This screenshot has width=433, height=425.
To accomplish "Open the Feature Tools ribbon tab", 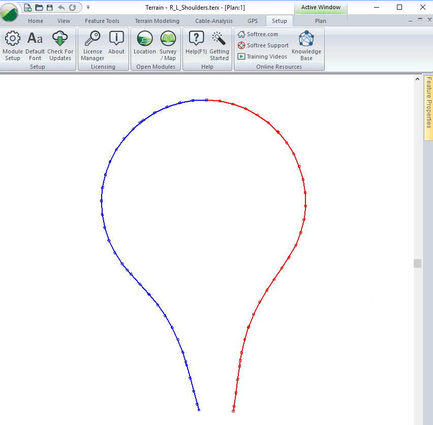I will pyautogui.click(x=102, y=21).
